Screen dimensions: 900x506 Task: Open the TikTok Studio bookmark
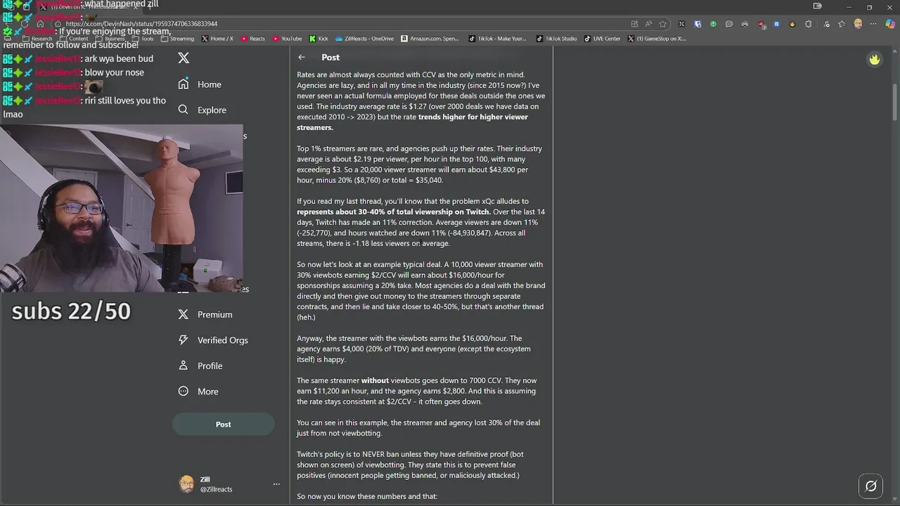(x=556, y=39)
